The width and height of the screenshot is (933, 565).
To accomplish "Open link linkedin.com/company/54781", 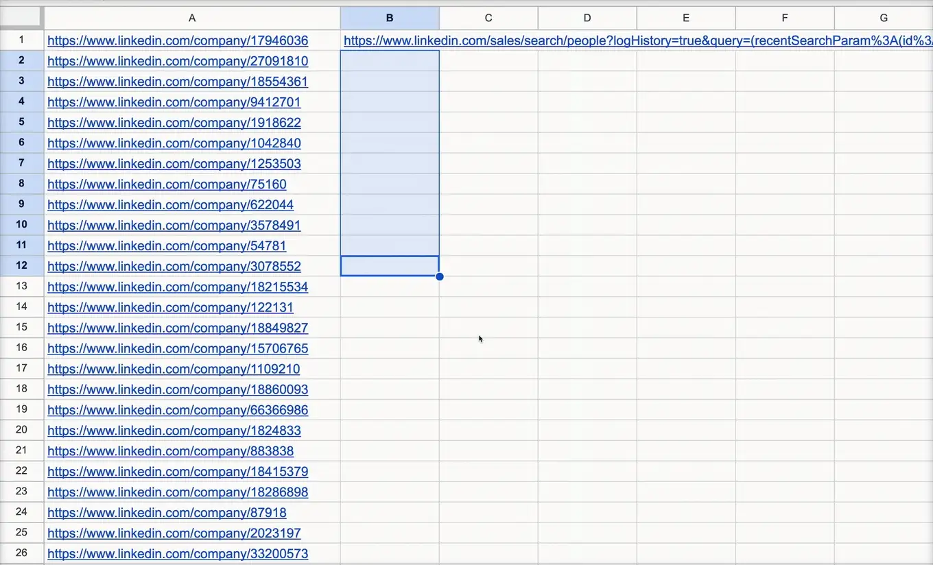I will pos(167,246).
